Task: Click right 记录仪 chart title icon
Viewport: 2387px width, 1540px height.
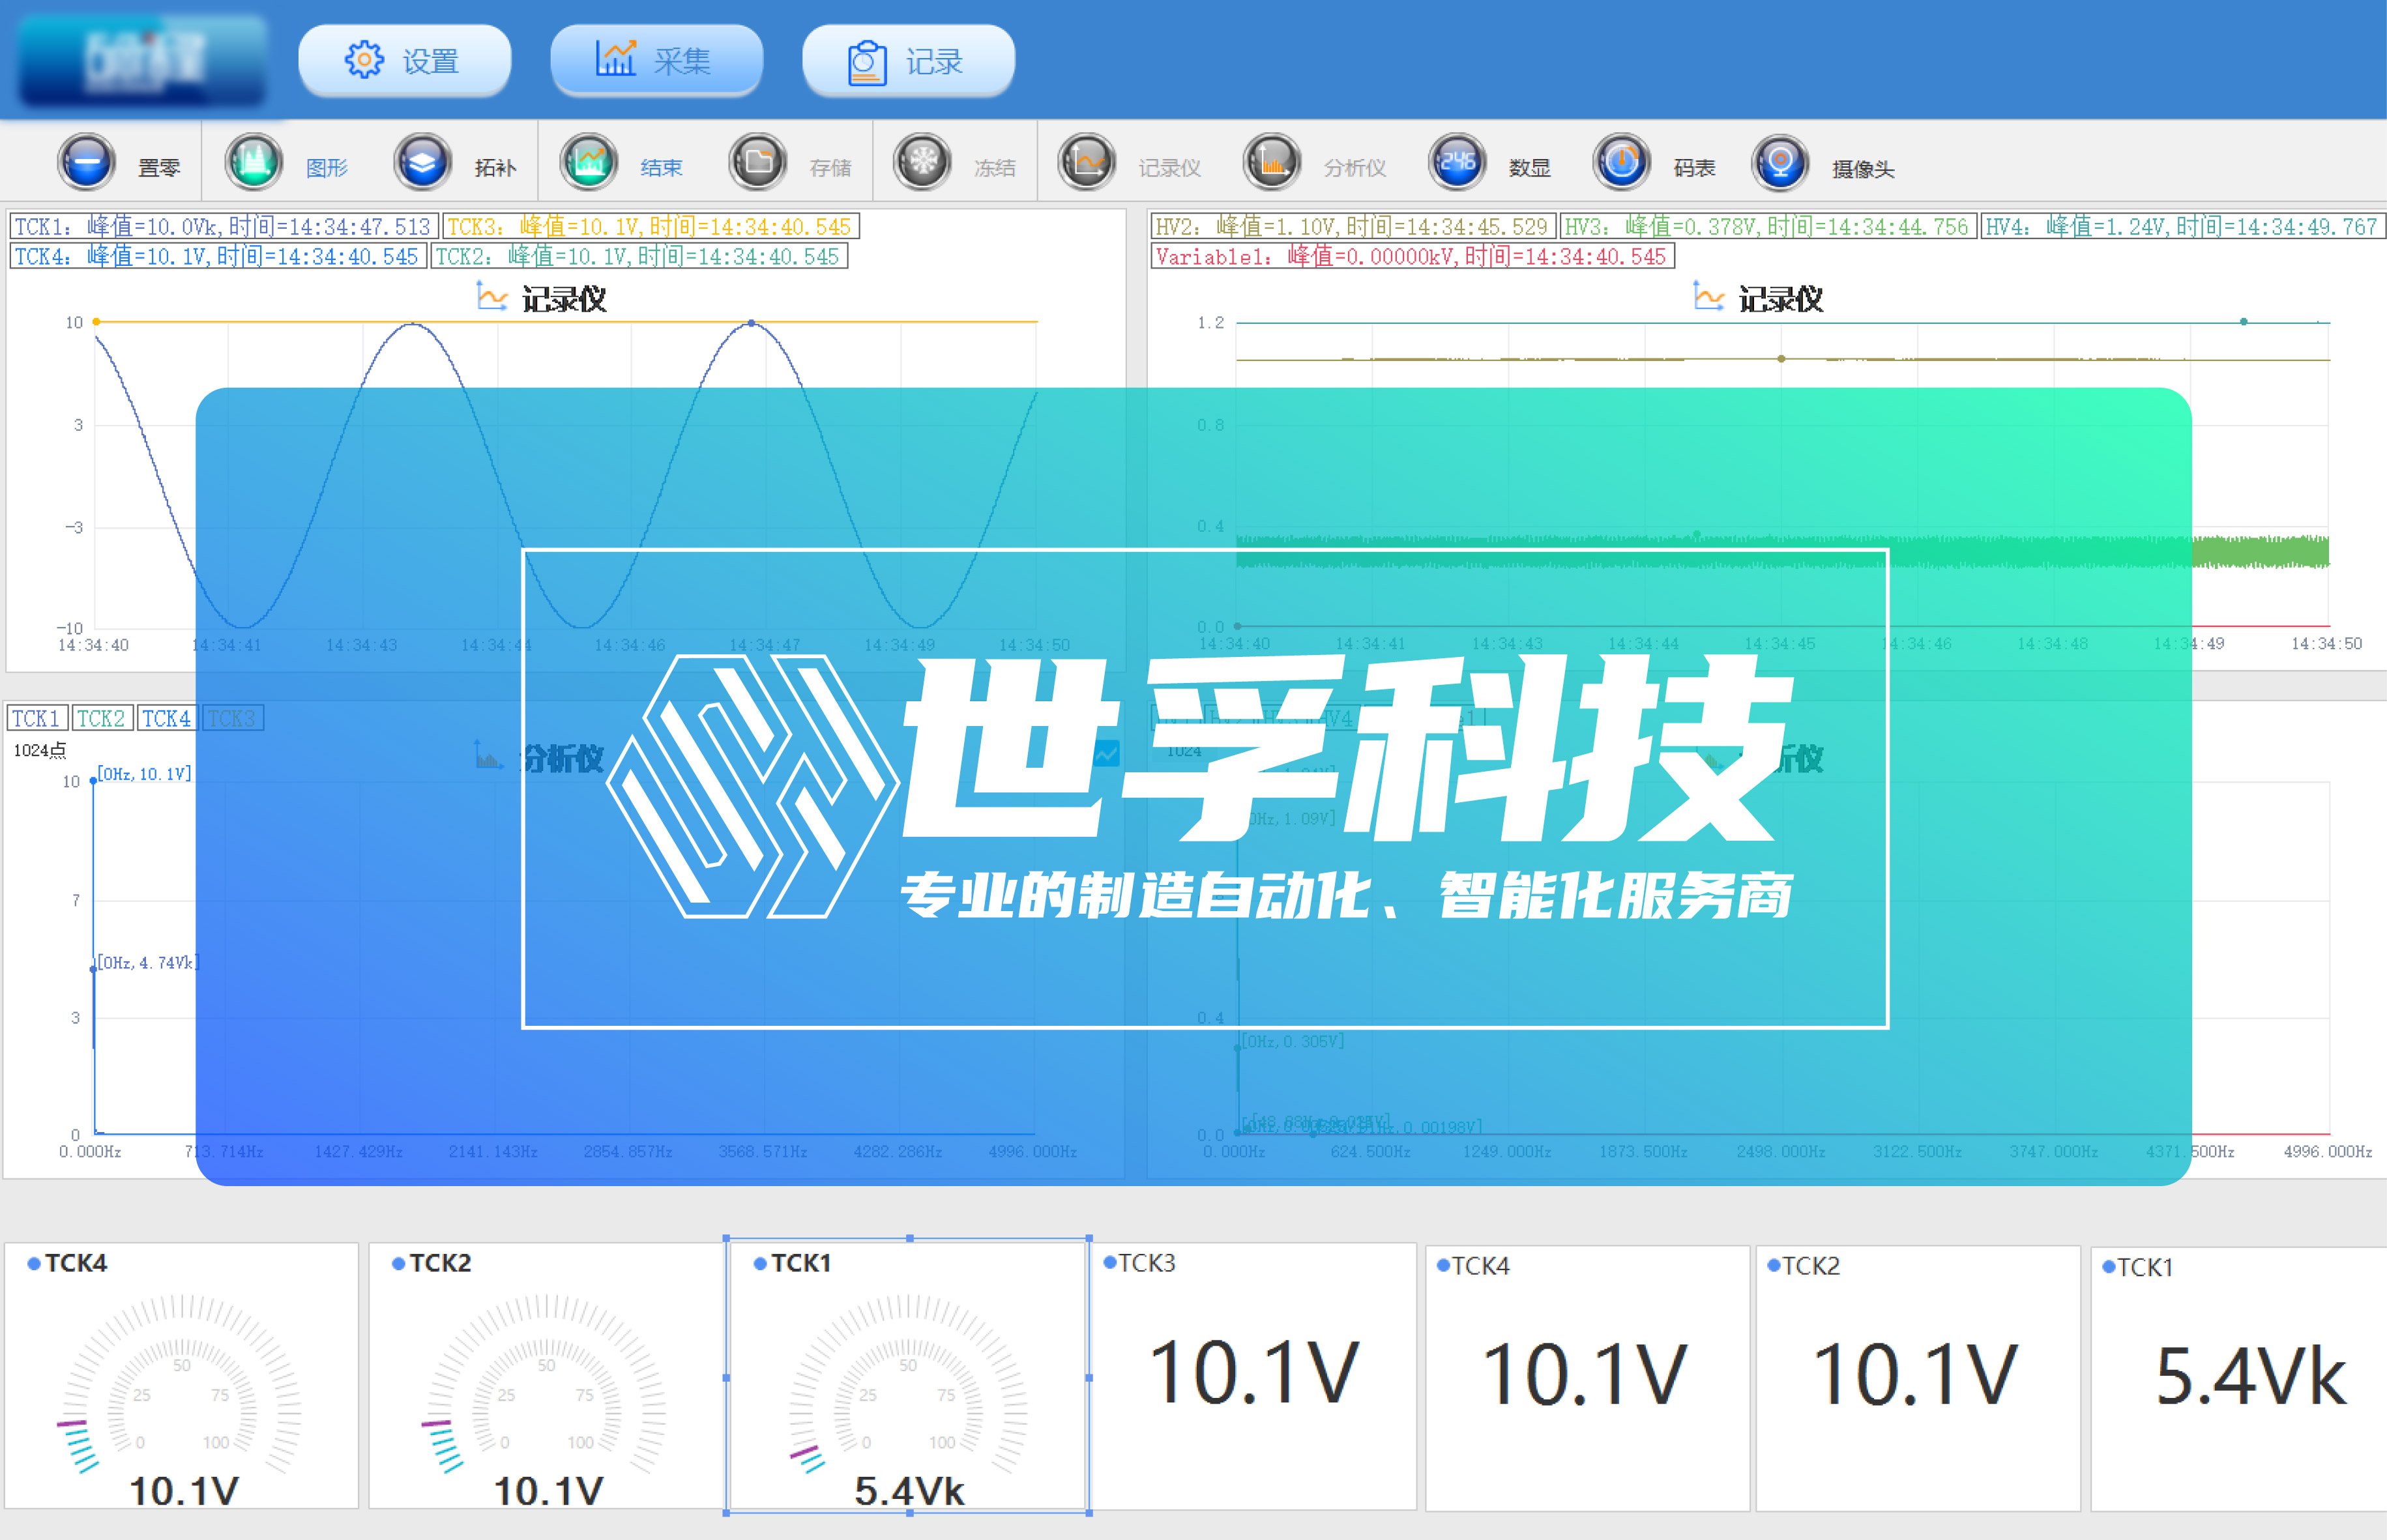Action: [x=1708, y=297]
